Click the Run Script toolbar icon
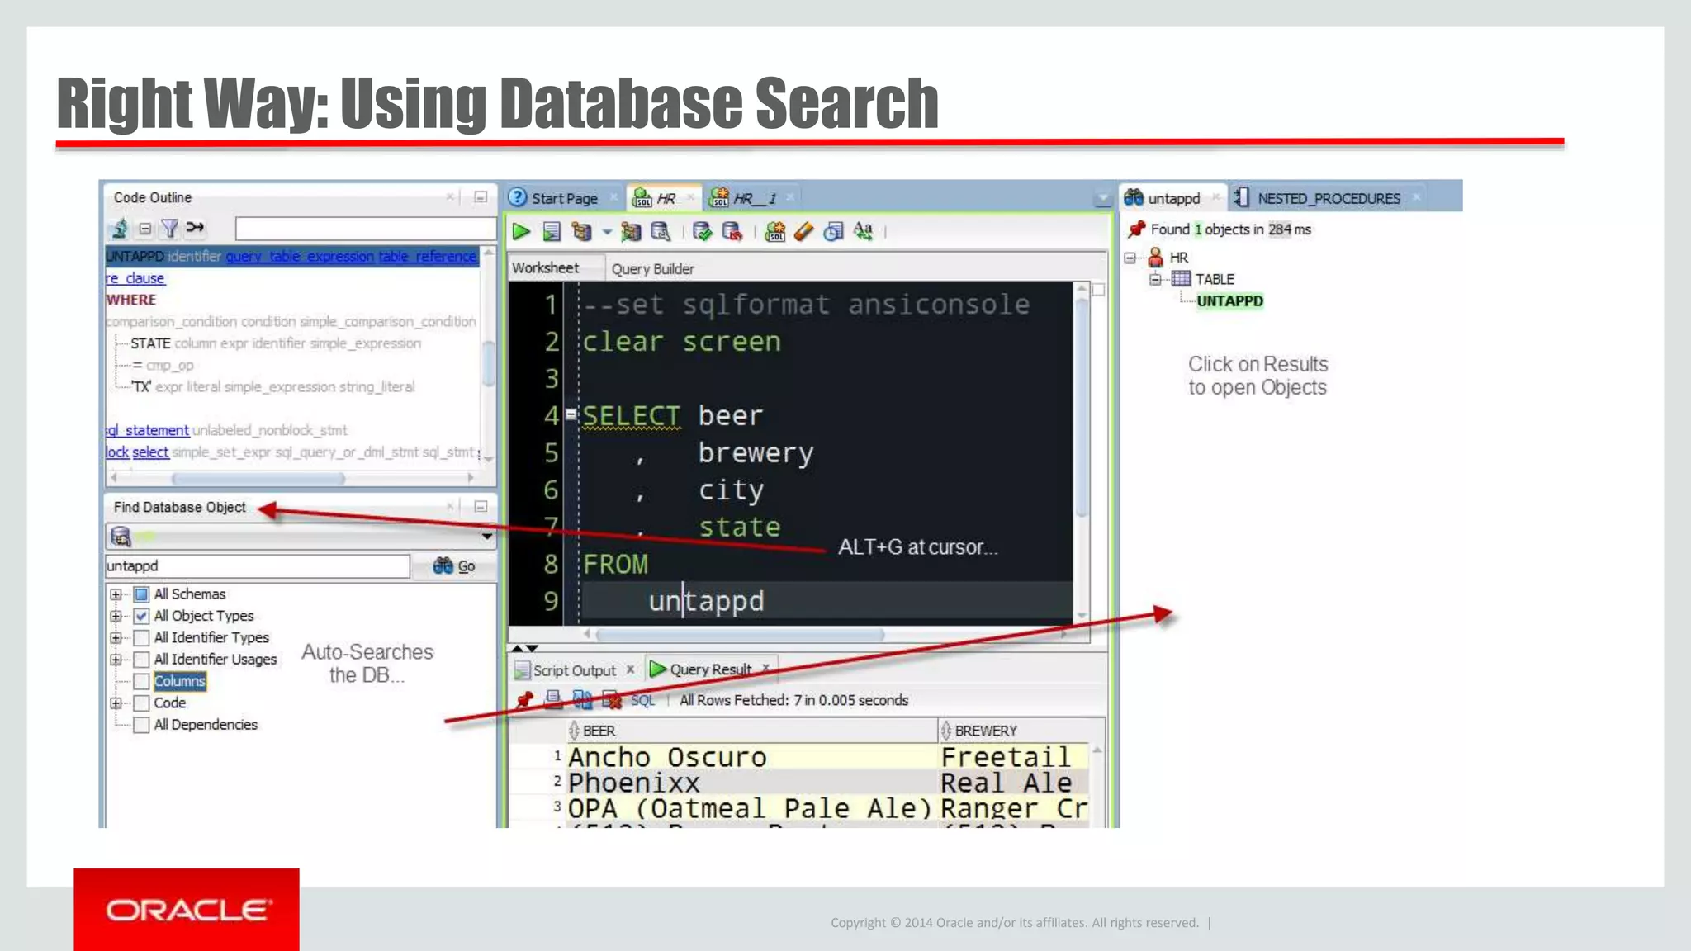Image resolution: width=1691 pixels, height=951 pixels. tap(552, 232)
